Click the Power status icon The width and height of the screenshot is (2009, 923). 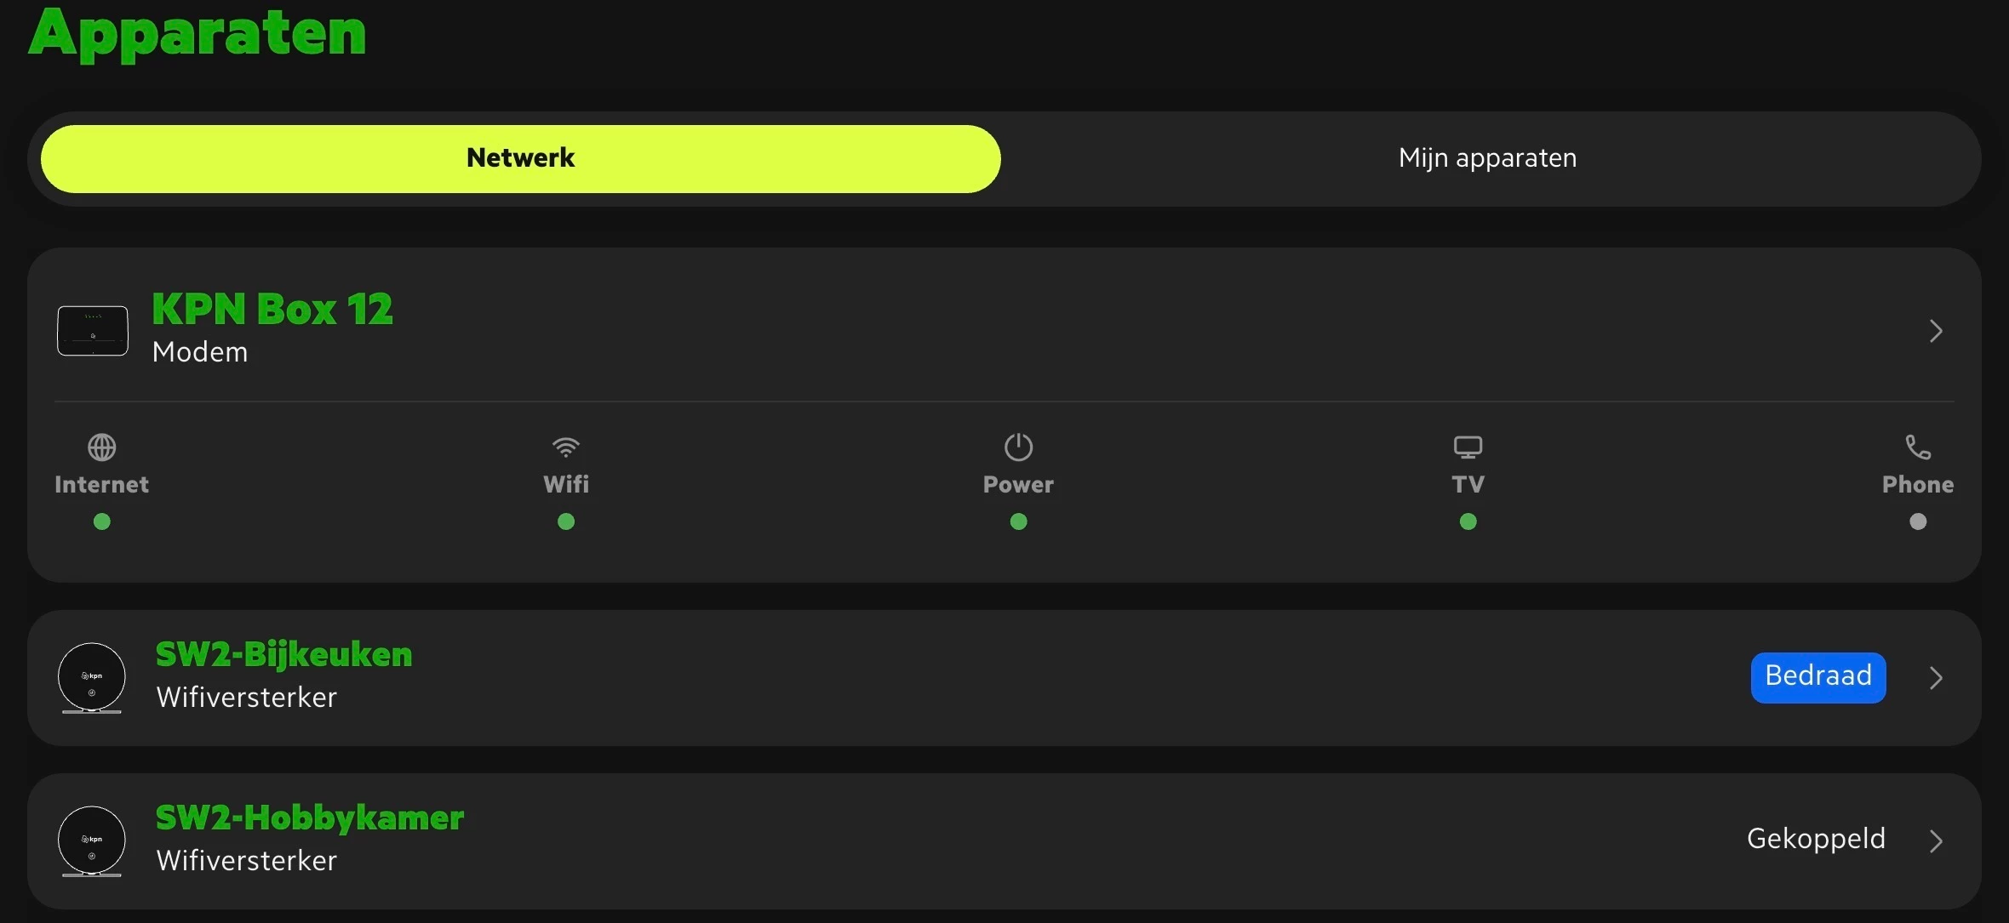point(1018,447)
